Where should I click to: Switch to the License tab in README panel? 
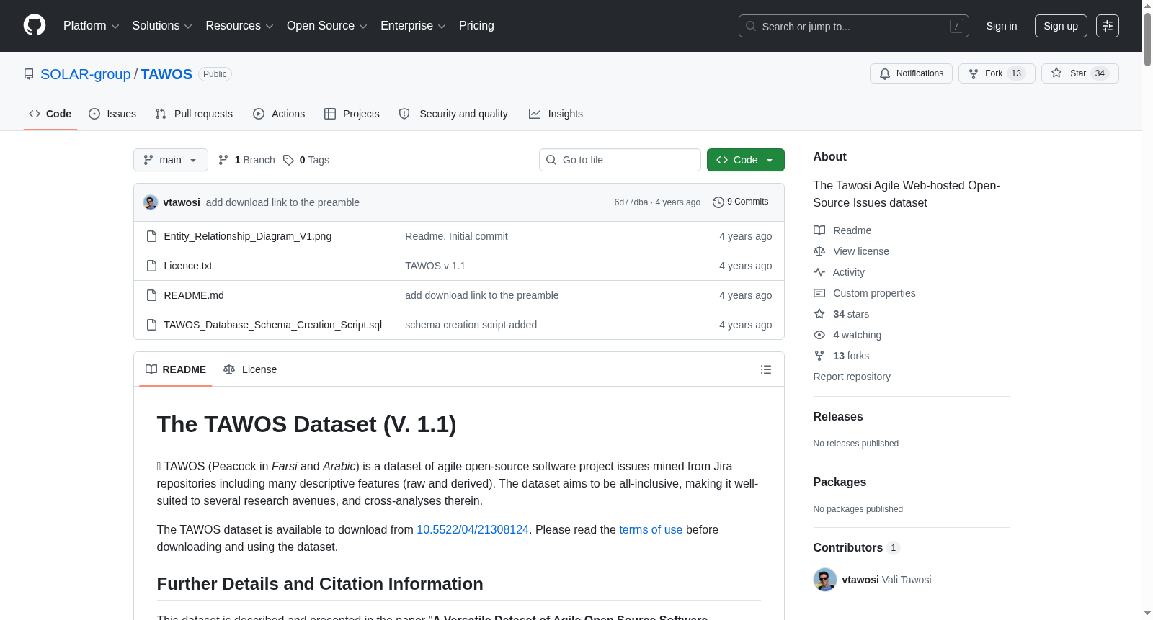[250, 369]
